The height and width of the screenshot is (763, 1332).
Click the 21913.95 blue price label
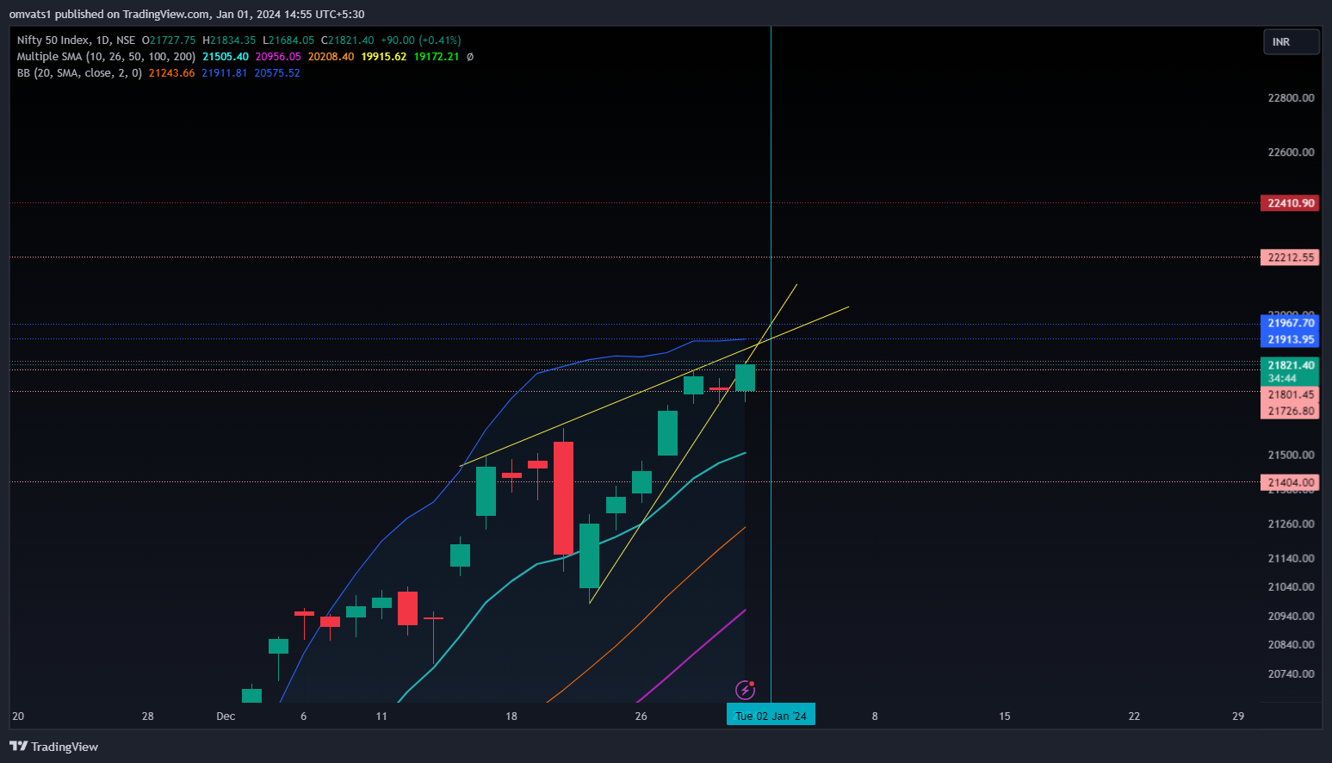pos(1290,339)
